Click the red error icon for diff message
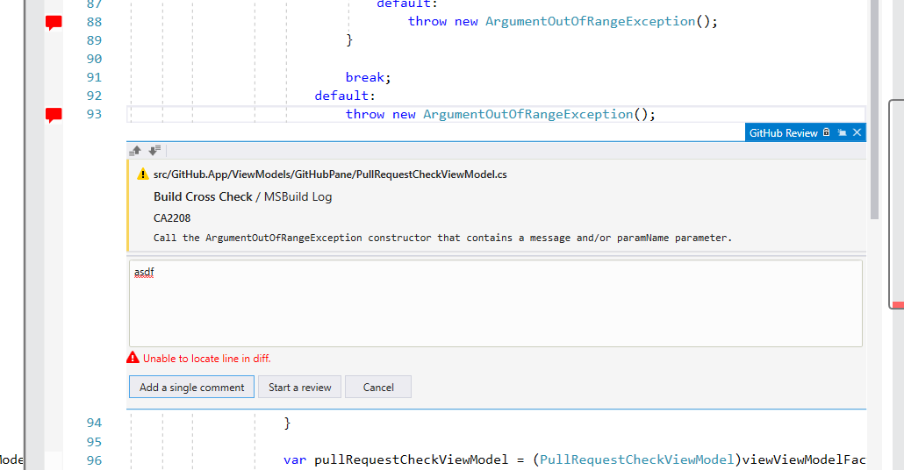Image resolution: width=904 pixels, height=470 pixels. pyautogui.click(x=133, y=358)
